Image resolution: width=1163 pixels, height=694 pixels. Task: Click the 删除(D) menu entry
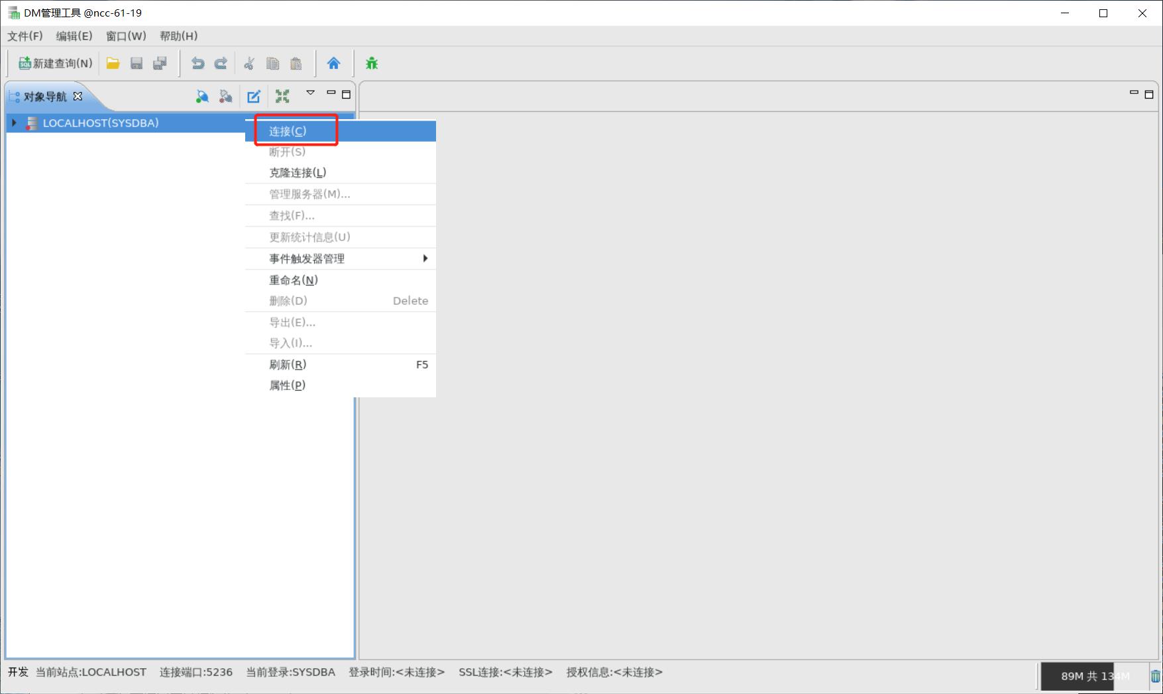341,301
